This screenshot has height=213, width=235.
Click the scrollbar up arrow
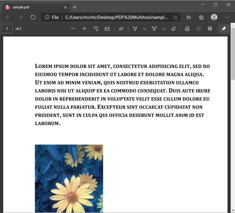233,25
